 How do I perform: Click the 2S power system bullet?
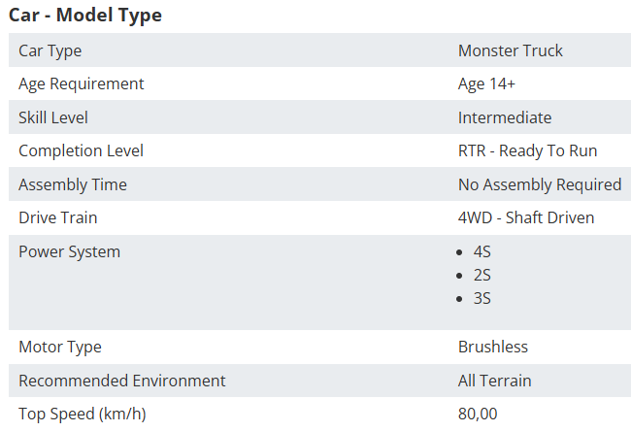482,276
